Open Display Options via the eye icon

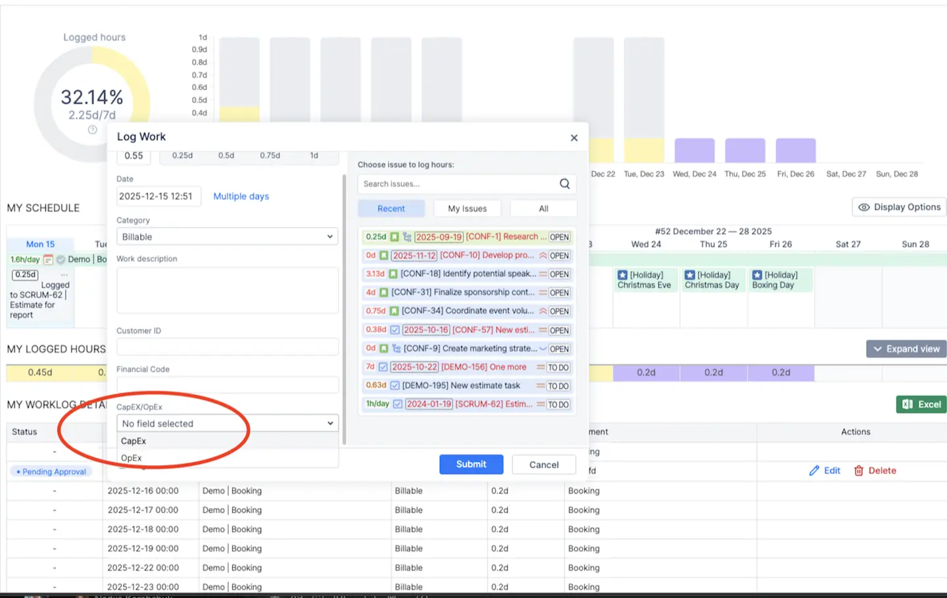[863, 207]
